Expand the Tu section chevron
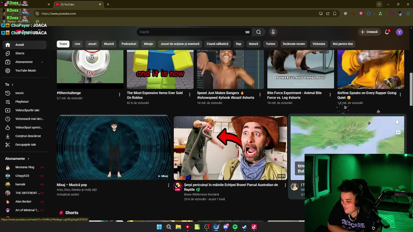Screen dimensions: 413x232 12,84
